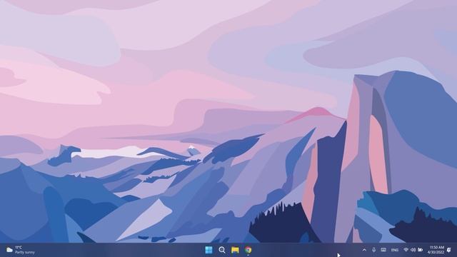Click the volume speaker tray icon

click(x=413, y=250)
